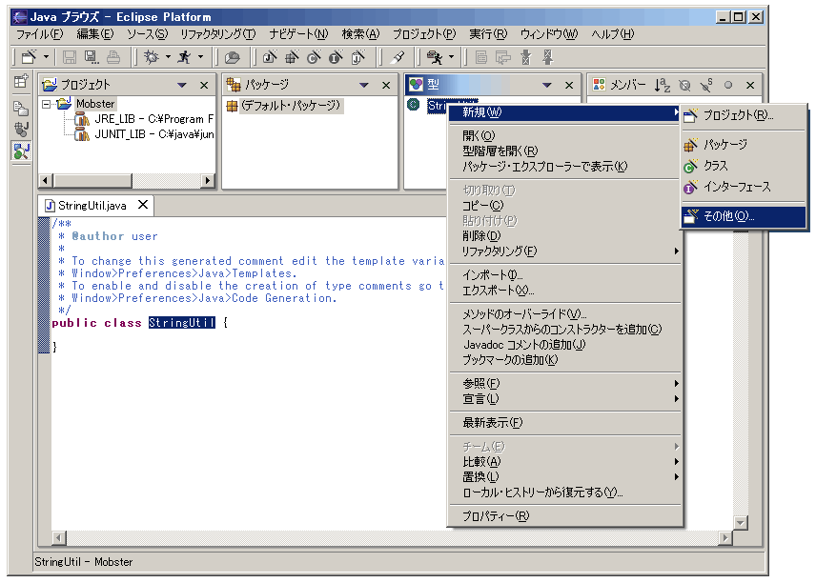
Task: Close the パッケージ view
Action: 386,86
